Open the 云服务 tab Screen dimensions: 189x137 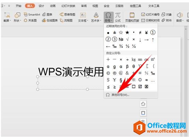click(x=119, y=6)
